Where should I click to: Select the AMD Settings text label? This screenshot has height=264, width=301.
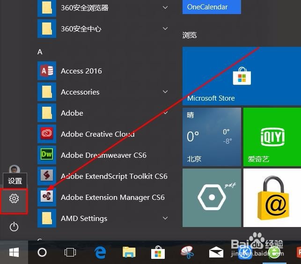click(x=84, y=219)
